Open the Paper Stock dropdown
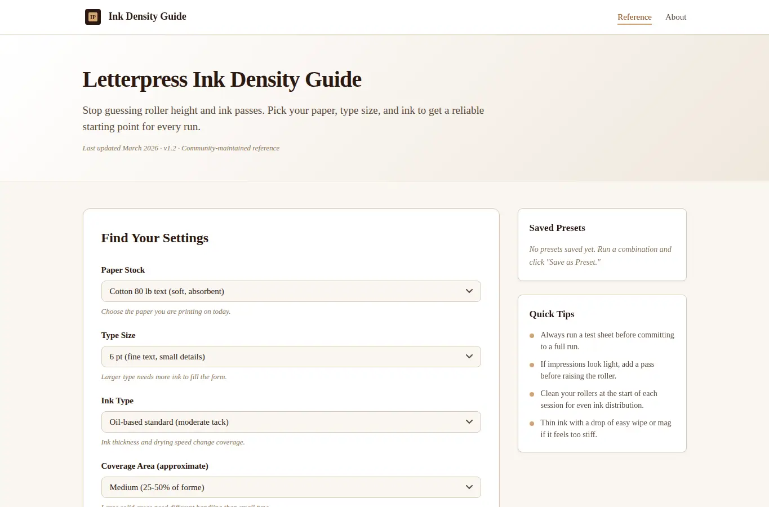769x507 pixels. [x=291, y=291]
